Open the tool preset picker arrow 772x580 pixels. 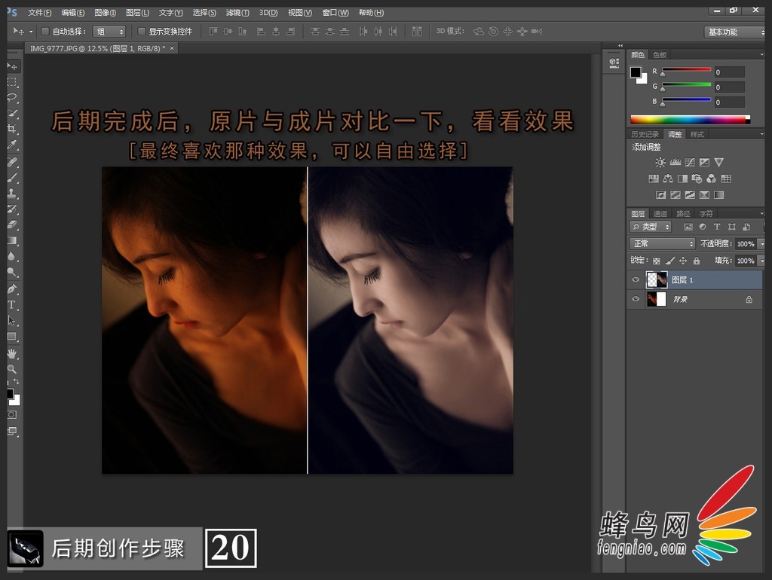31,32
